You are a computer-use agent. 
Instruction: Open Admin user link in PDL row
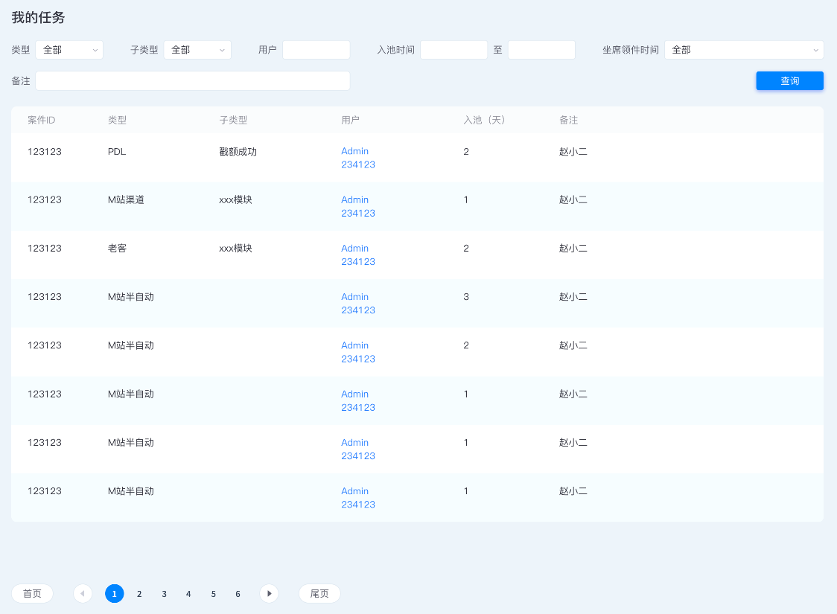click(355, 152)
